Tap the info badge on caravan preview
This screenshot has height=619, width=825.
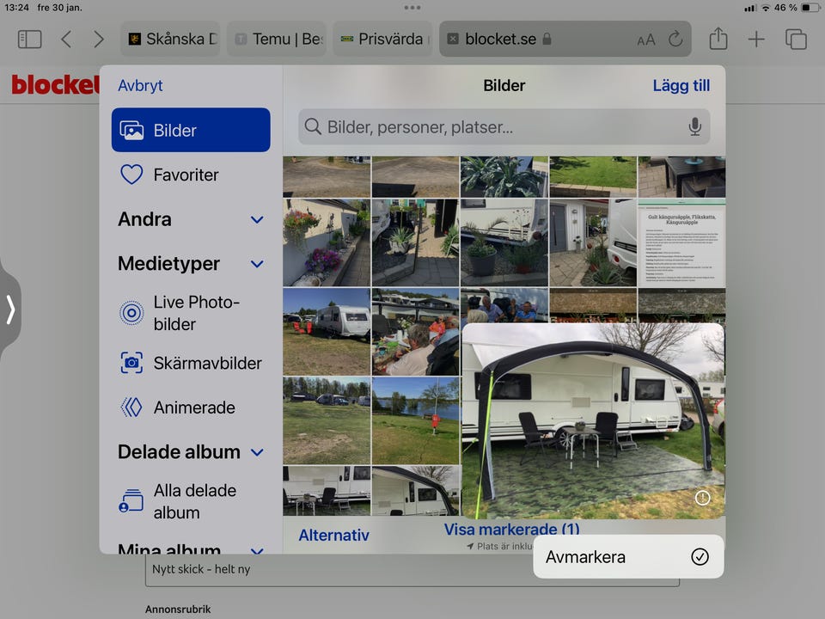[702, 498]
